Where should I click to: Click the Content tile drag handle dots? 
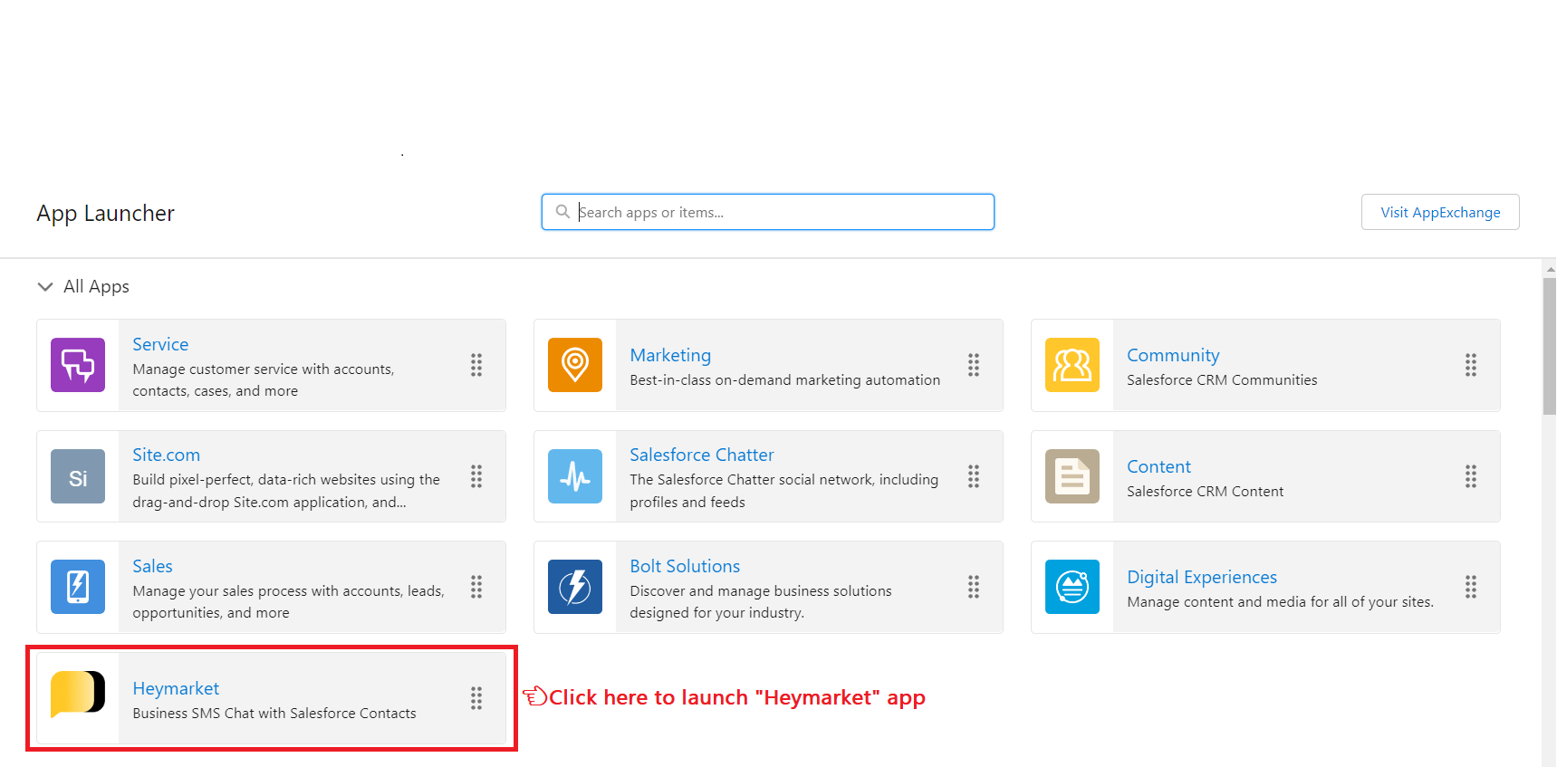[1471, 476]
